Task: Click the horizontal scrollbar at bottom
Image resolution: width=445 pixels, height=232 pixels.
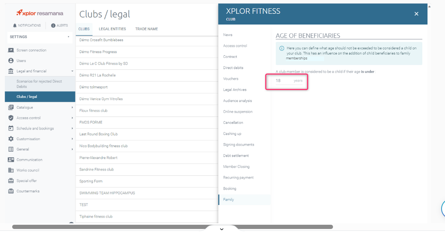Action: click(x=172, y=227)
